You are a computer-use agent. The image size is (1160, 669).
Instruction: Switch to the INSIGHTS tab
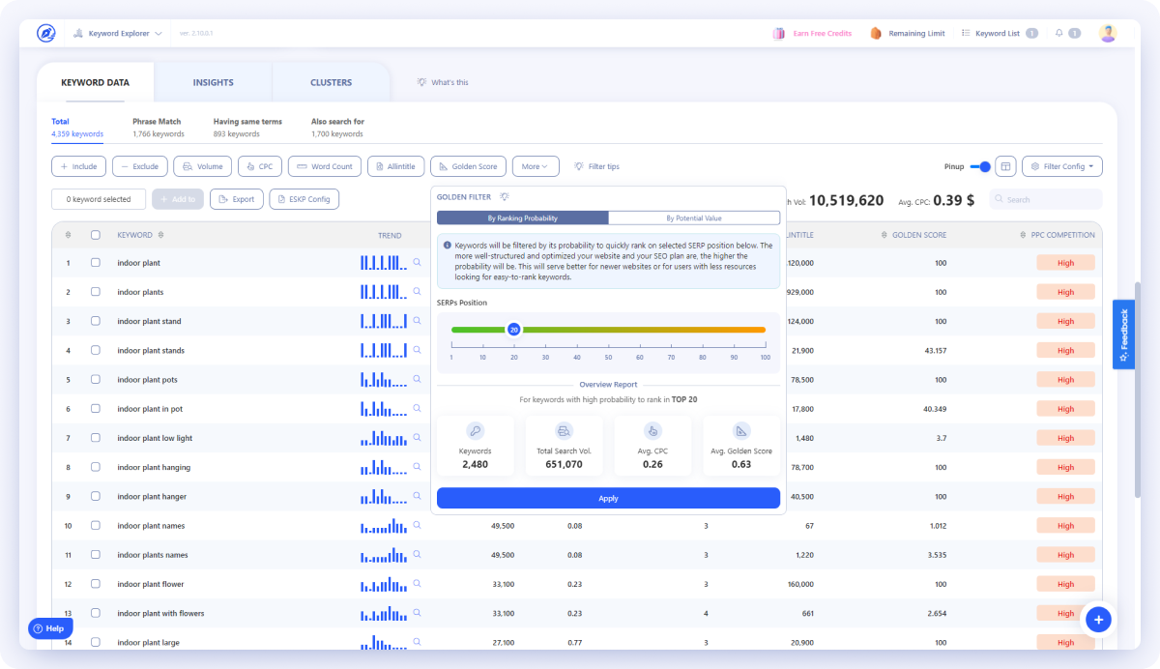[213, 82]
